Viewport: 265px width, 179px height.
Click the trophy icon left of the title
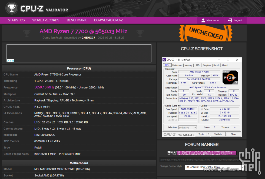point(27,33)
